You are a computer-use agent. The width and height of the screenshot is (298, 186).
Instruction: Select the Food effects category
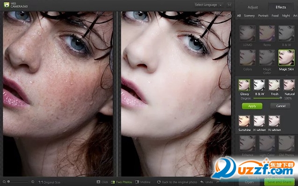pos(275,15)
